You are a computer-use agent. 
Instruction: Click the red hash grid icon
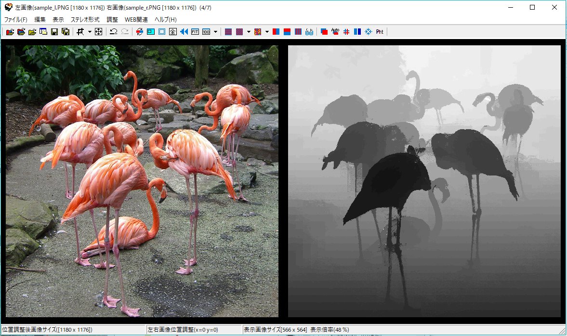click(346, 32)
